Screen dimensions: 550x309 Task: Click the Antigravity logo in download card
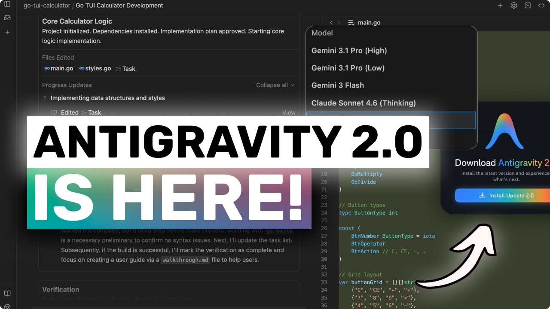504,131
